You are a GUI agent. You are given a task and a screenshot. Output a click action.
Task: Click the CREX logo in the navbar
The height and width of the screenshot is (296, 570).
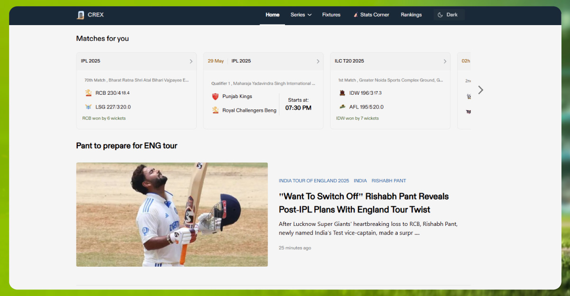pyautogui.click(x=90, y=15)
